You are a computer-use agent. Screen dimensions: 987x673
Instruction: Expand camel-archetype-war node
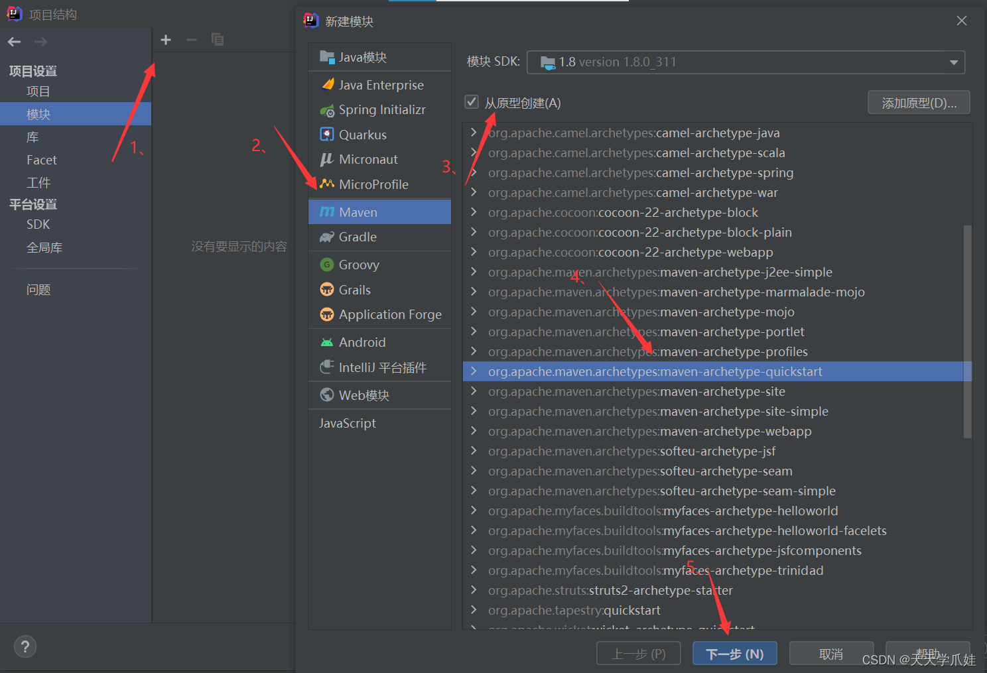coord(474,192)
